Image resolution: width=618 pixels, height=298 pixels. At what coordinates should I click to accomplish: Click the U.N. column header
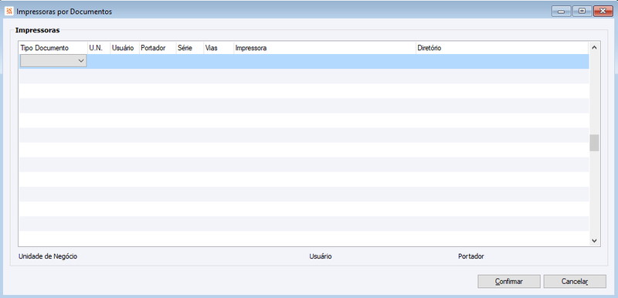pyautogui.click(x=99, y=48)
